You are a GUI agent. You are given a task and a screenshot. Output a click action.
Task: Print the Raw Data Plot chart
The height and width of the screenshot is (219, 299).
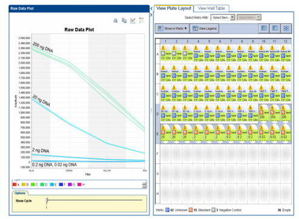pyautogui.click(x=115, y=21)
